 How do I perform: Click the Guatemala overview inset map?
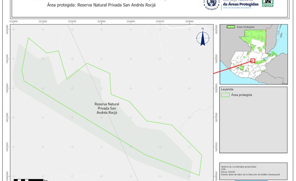pyautogui.click(x=252, y=54)
